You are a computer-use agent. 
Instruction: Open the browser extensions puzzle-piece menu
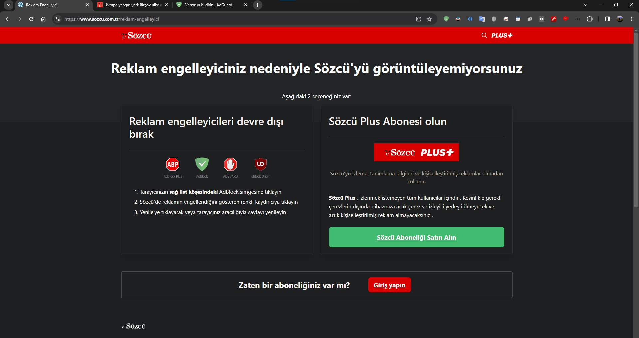click(590, 19)
